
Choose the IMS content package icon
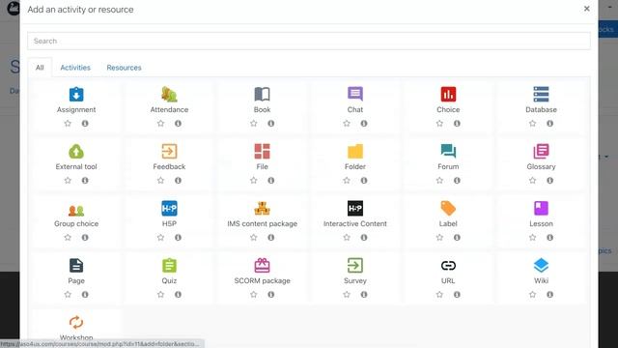262,209
